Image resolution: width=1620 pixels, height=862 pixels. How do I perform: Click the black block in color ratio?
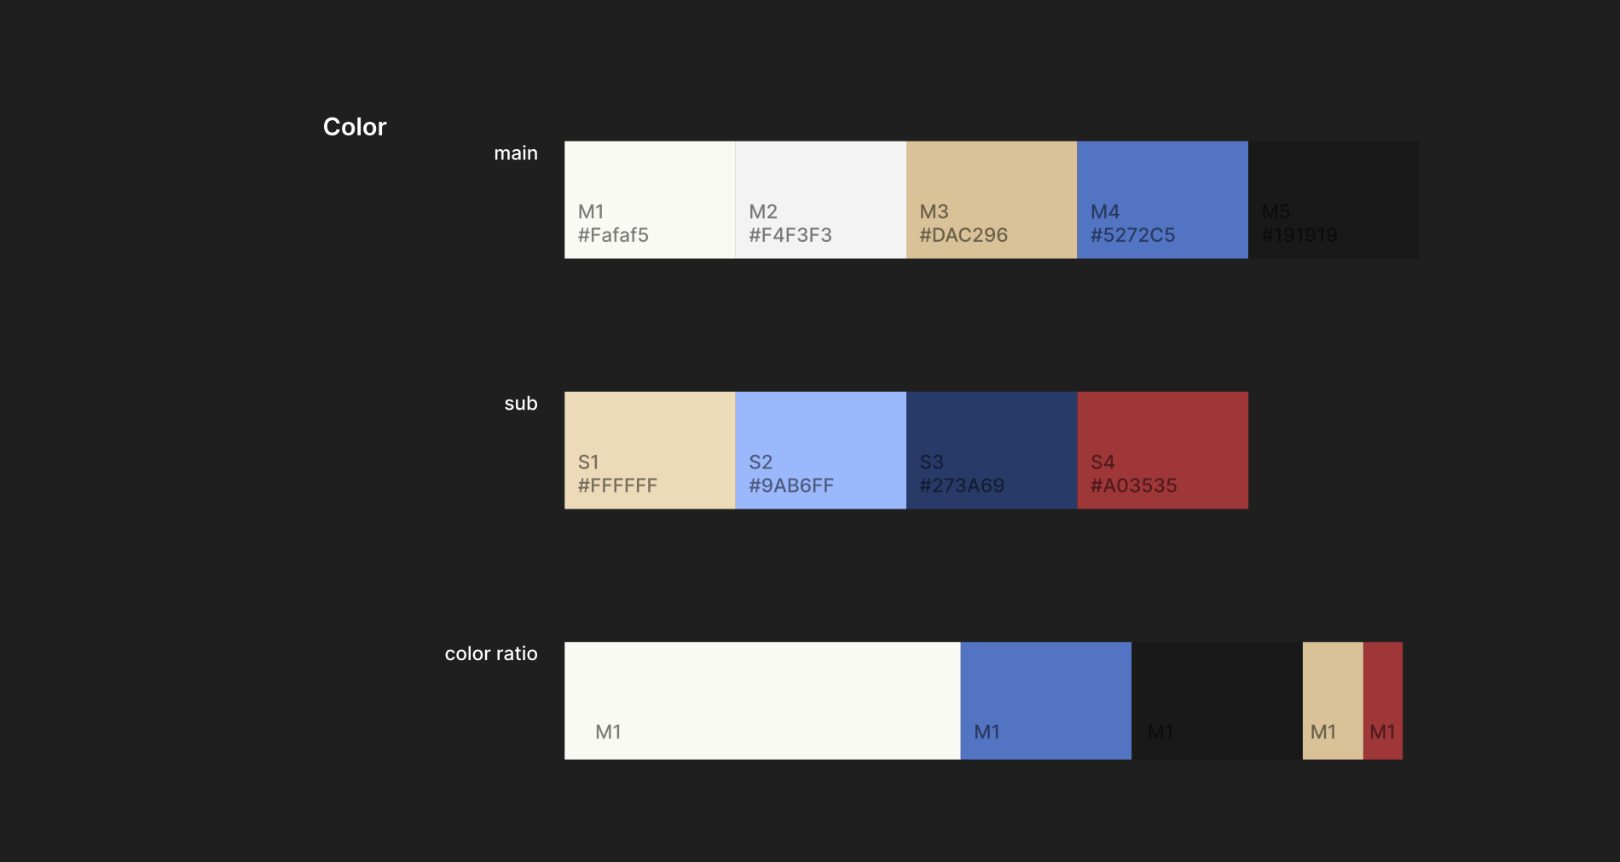(x=1217, y=700)
